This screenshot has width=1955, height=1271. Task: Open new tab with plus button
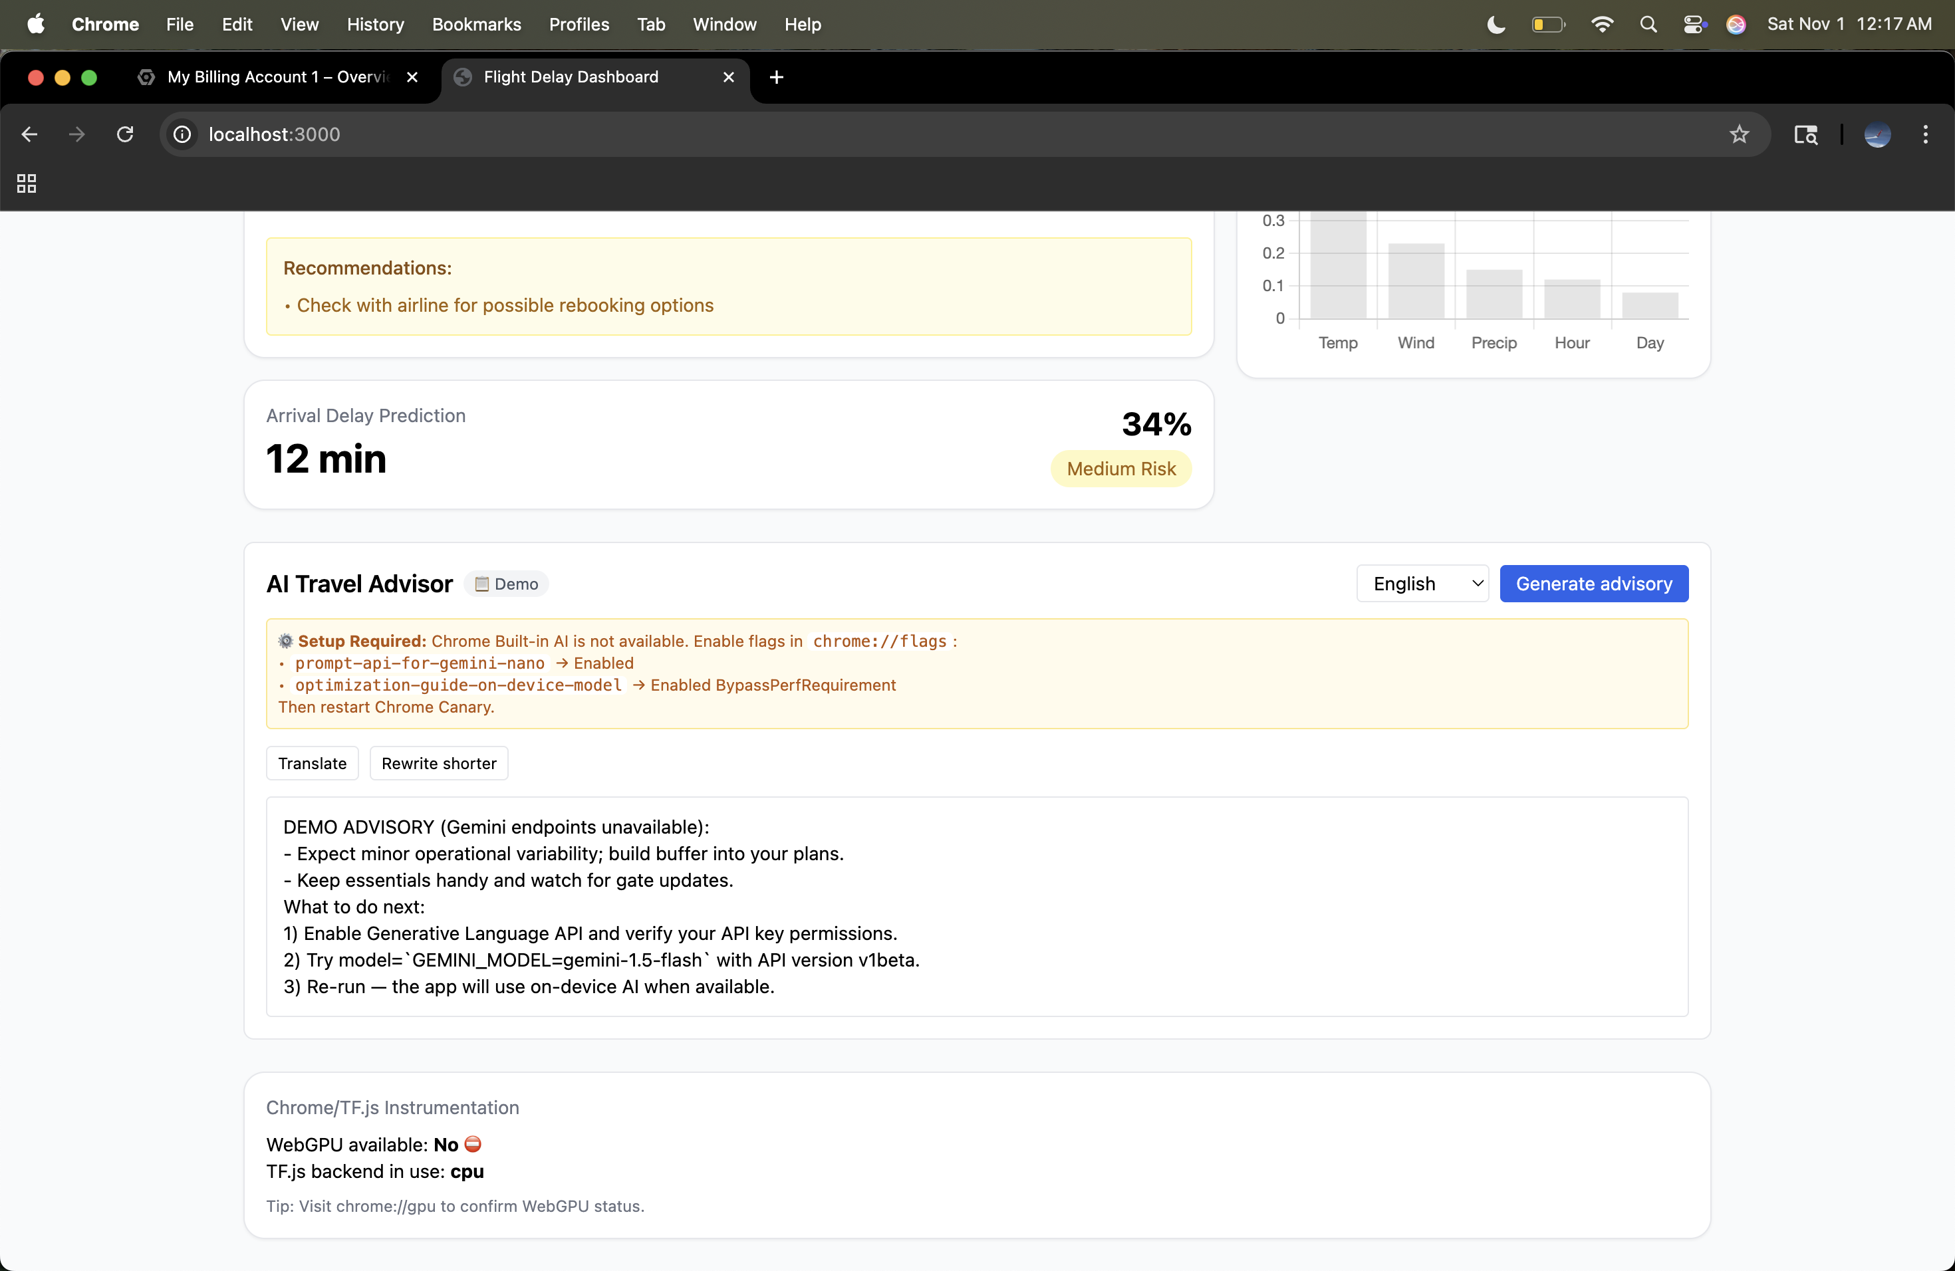click(x=776, y=76)
